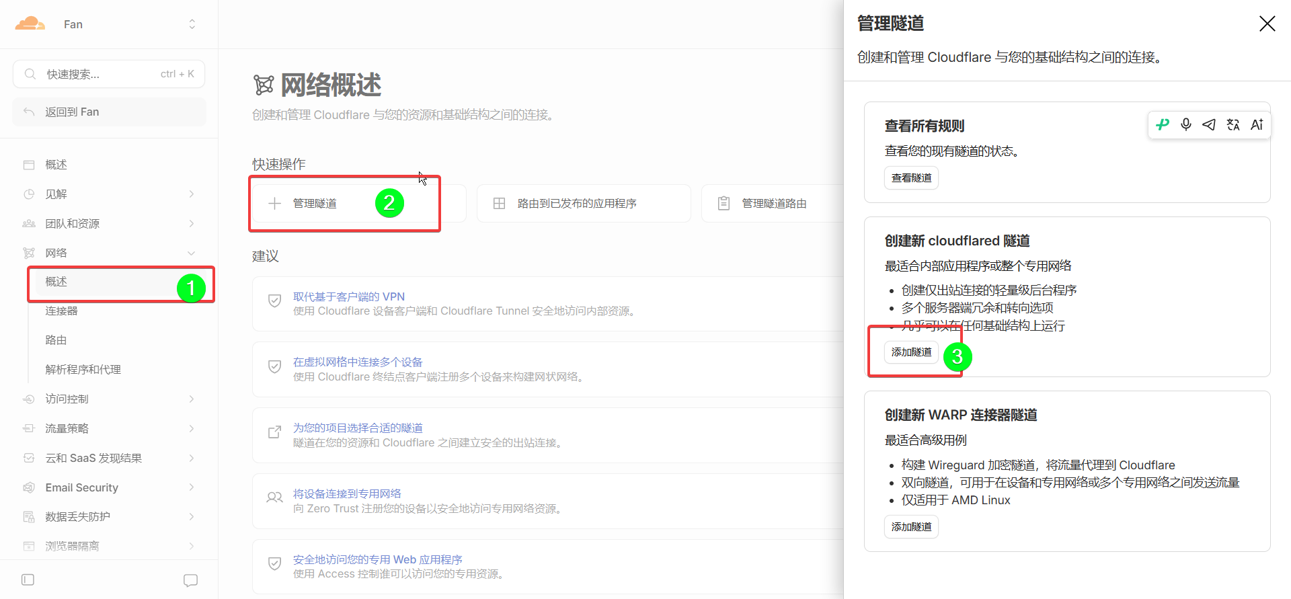The image size is (1291, 599).
Task: Click the 访问控制 icon
Action: (x=29, y=399)
